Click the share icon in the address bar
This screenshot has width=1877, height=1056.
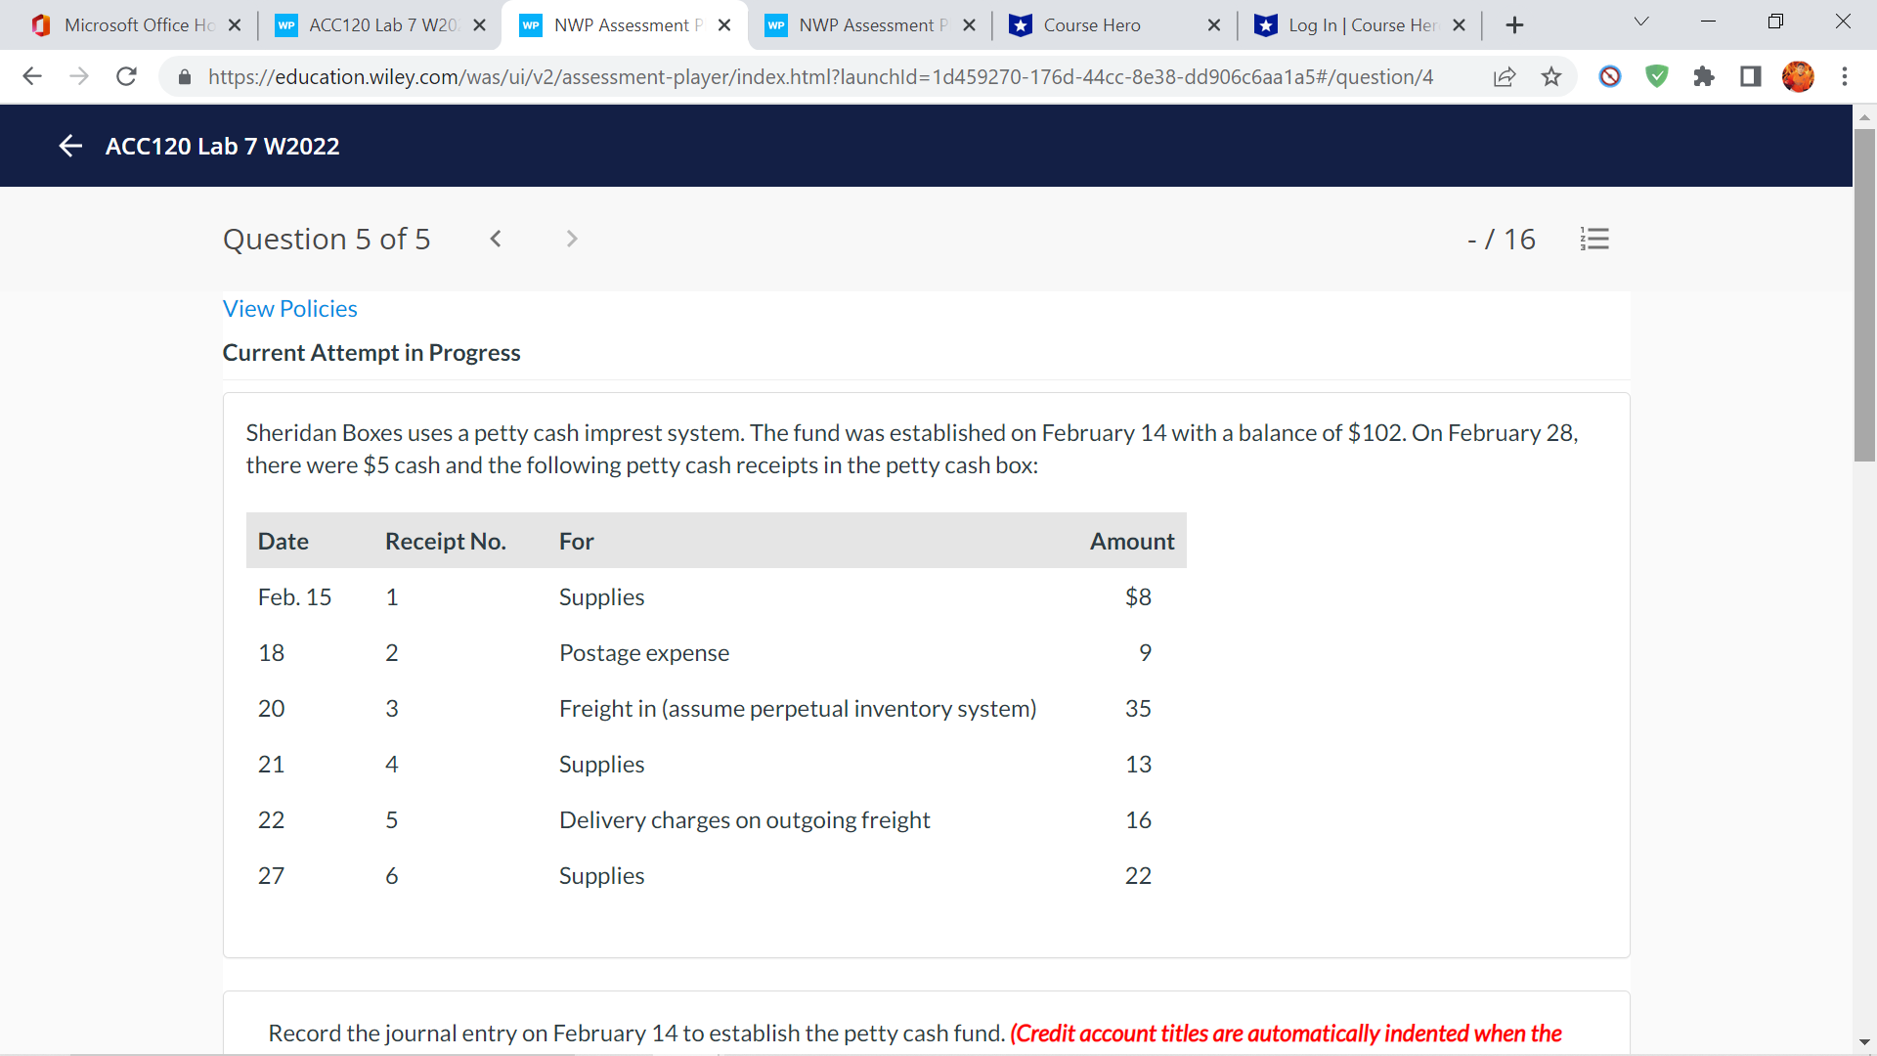tap(1504, 76)
